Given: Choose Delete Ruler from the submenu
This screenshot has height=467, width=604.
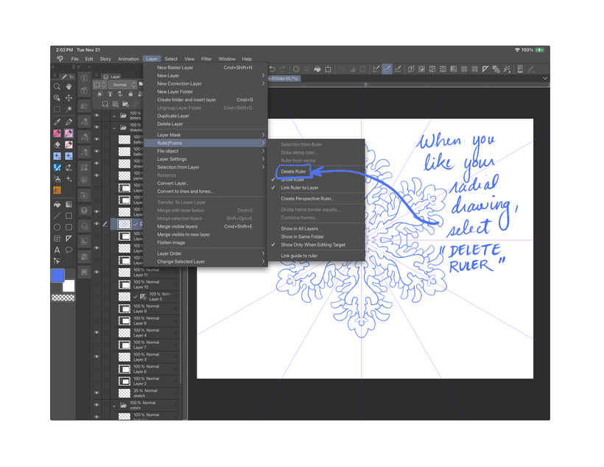Looking at the screenshot, I should click(293, 172).
